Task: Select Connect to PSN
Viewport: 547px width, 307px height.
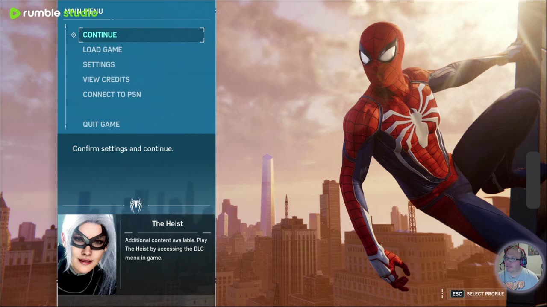Action: click(x=112, y=95)
